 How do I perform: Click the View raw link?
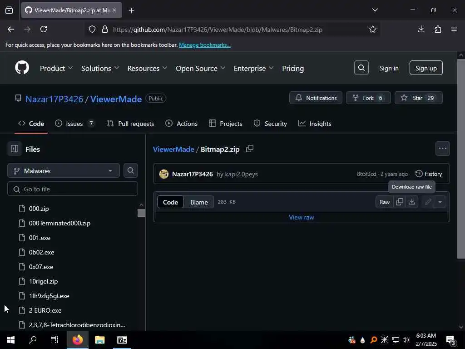[x=302, y=217]
